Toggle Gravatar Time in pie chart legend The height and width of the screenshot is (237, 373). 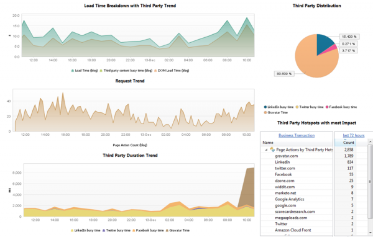click(x=275, y=112)
